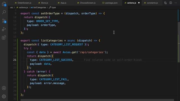Click the async keyword
This screenshot has width=180, height=101.
click(71, 40)
